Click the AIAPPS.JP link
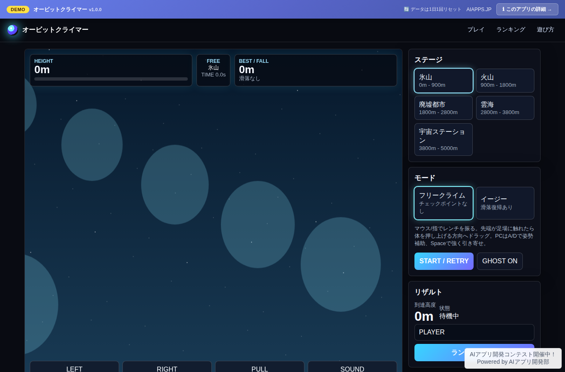The width and height of the screenshot is (565, 372). click(479, 9)
